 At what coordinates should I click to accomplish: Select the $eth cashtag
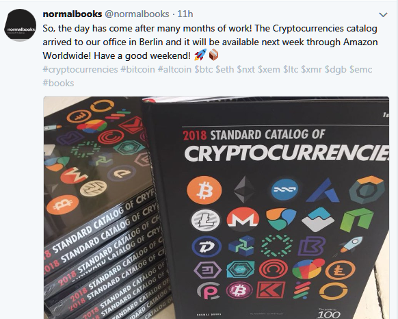coord(225,69)
